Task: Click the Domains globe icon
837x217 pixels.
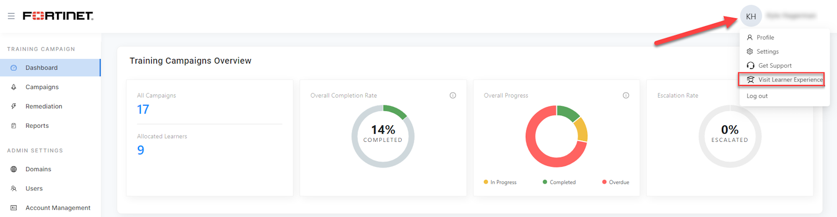Action: [14, 169]
